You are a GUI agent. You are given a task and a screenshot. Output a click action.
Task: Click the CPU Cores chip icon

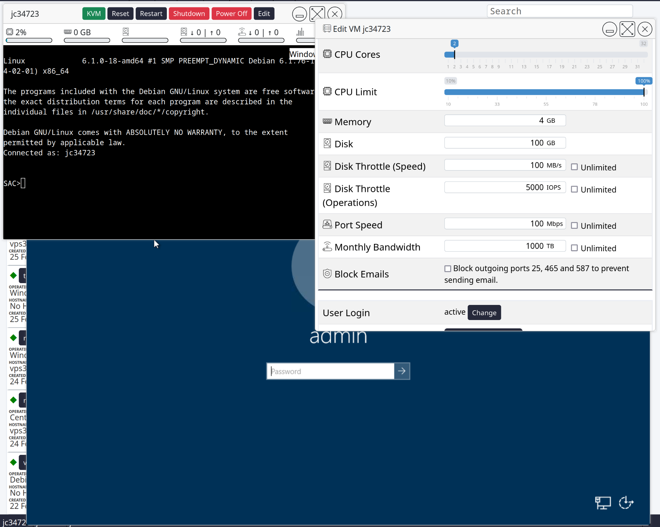(327, 54)
